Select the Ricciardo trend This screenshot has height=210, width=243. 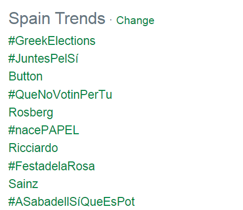pyautogui.click(x=33, y=148)
